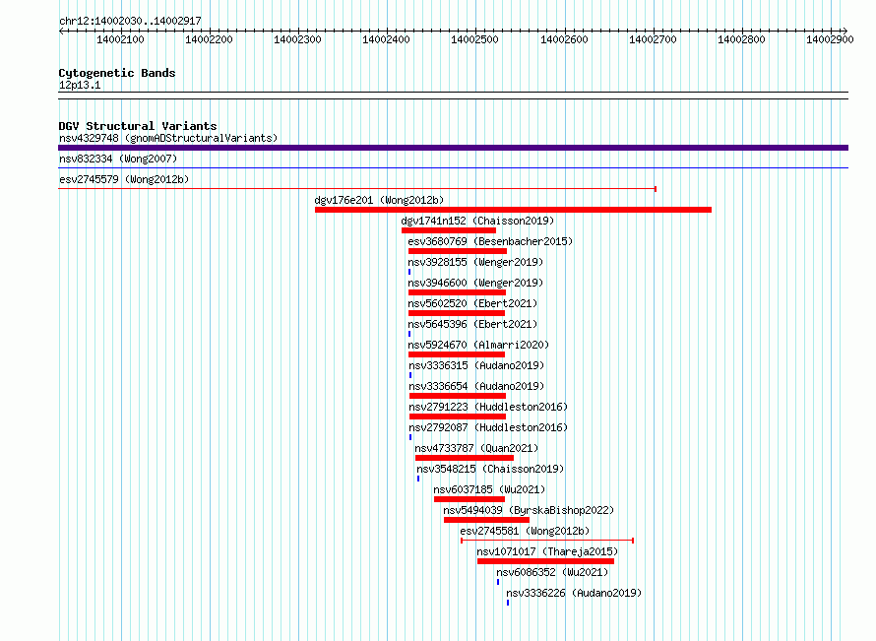Viewport: 876px width, 641px height.
Task: Open nsv3946600 (Wenger2019) label
Action: click(475, 283)
